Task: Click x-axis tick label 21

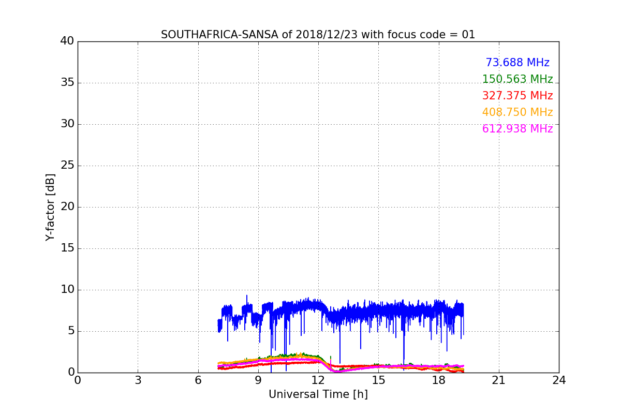Action: pos(499,380)
